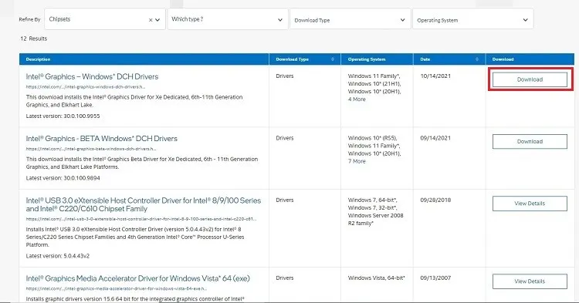Select the Description column header
This screenshot has height=303, width=579.
[x=38, y=59]
